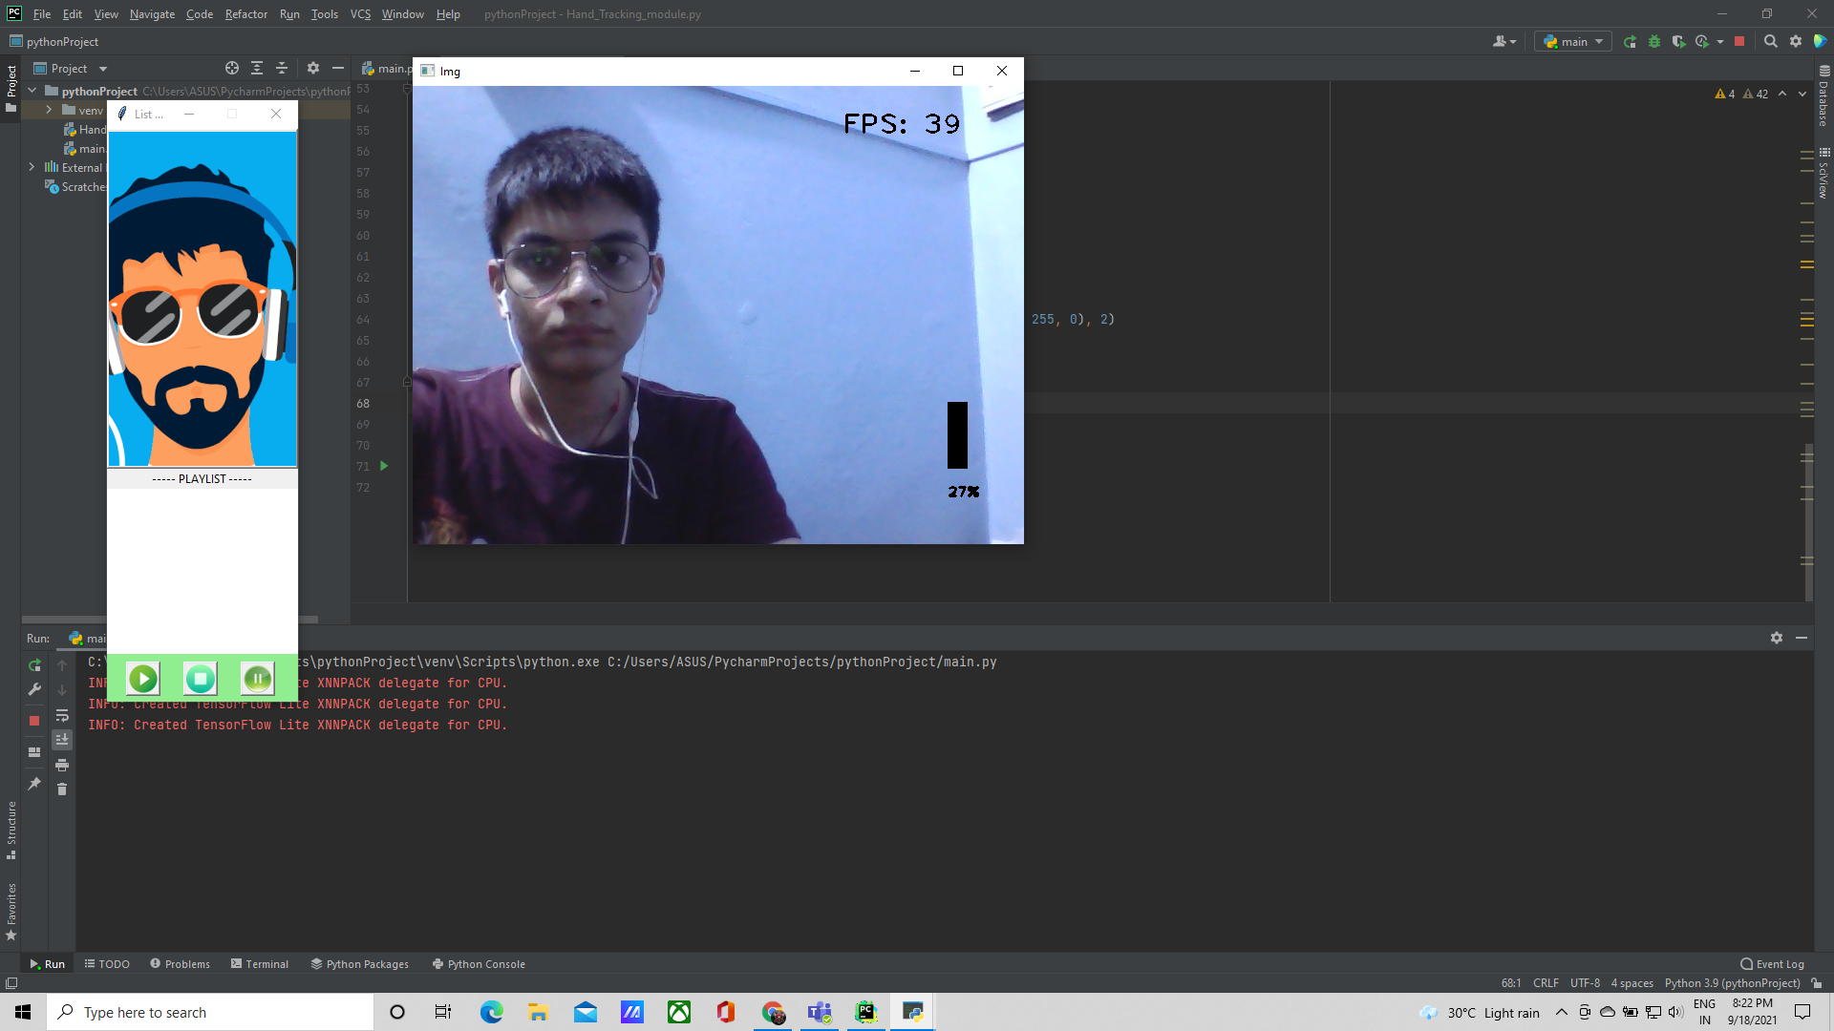Rerun main in Run panel

(x=34, y=665)
